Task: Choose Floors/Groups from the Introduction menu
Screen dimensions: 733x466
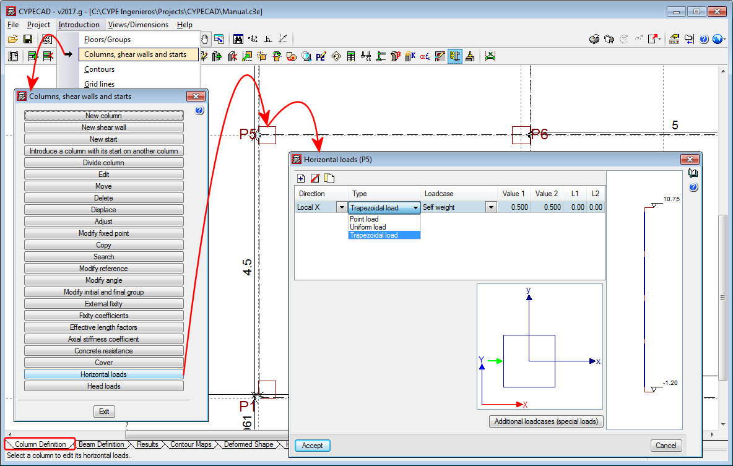Action: click(x=107, y=40)
